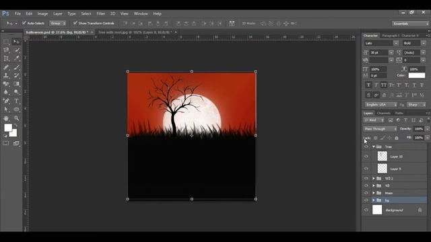Viewport: 431px width, 242px height.
Task: Toggle All Caps style button
Action: point(384,85)
